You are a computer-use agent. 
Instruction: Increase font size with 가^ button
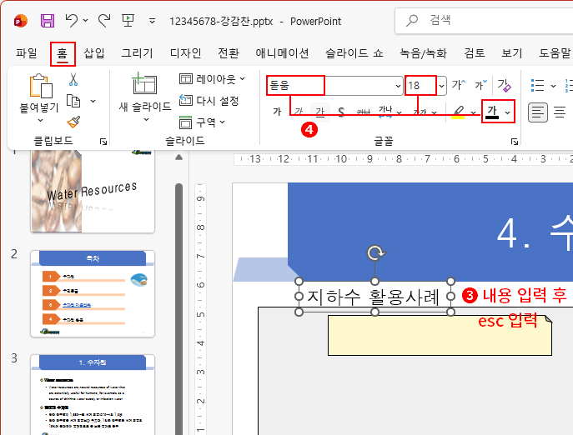[458, 85]
